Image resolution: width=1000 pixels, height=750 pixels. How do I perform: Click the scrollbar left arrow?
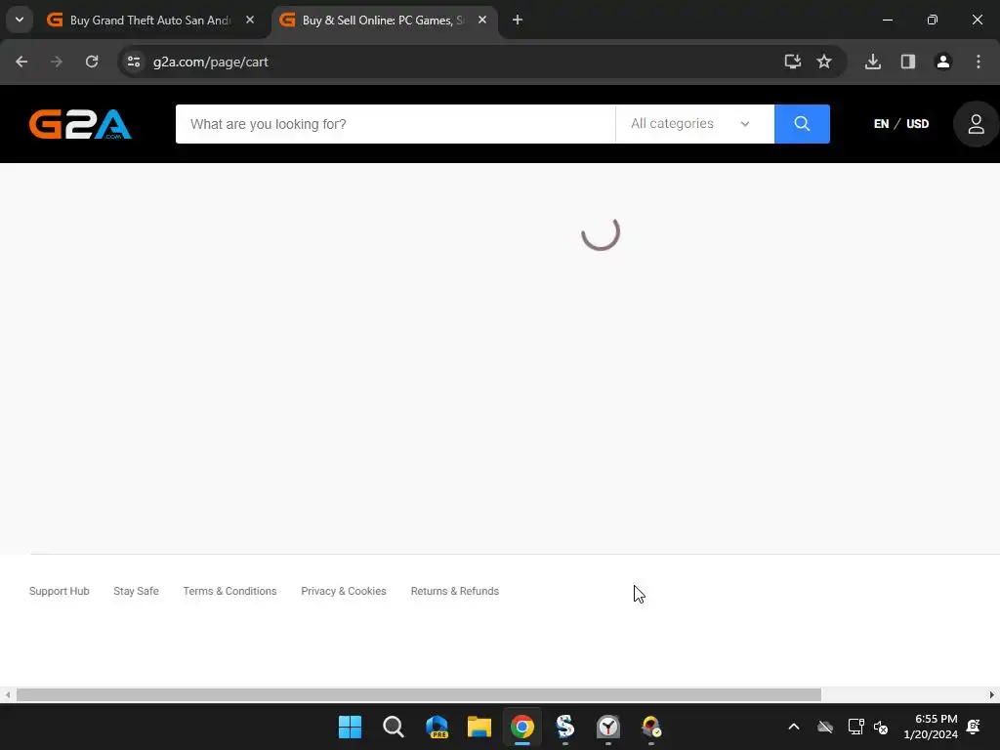(7, 694)
